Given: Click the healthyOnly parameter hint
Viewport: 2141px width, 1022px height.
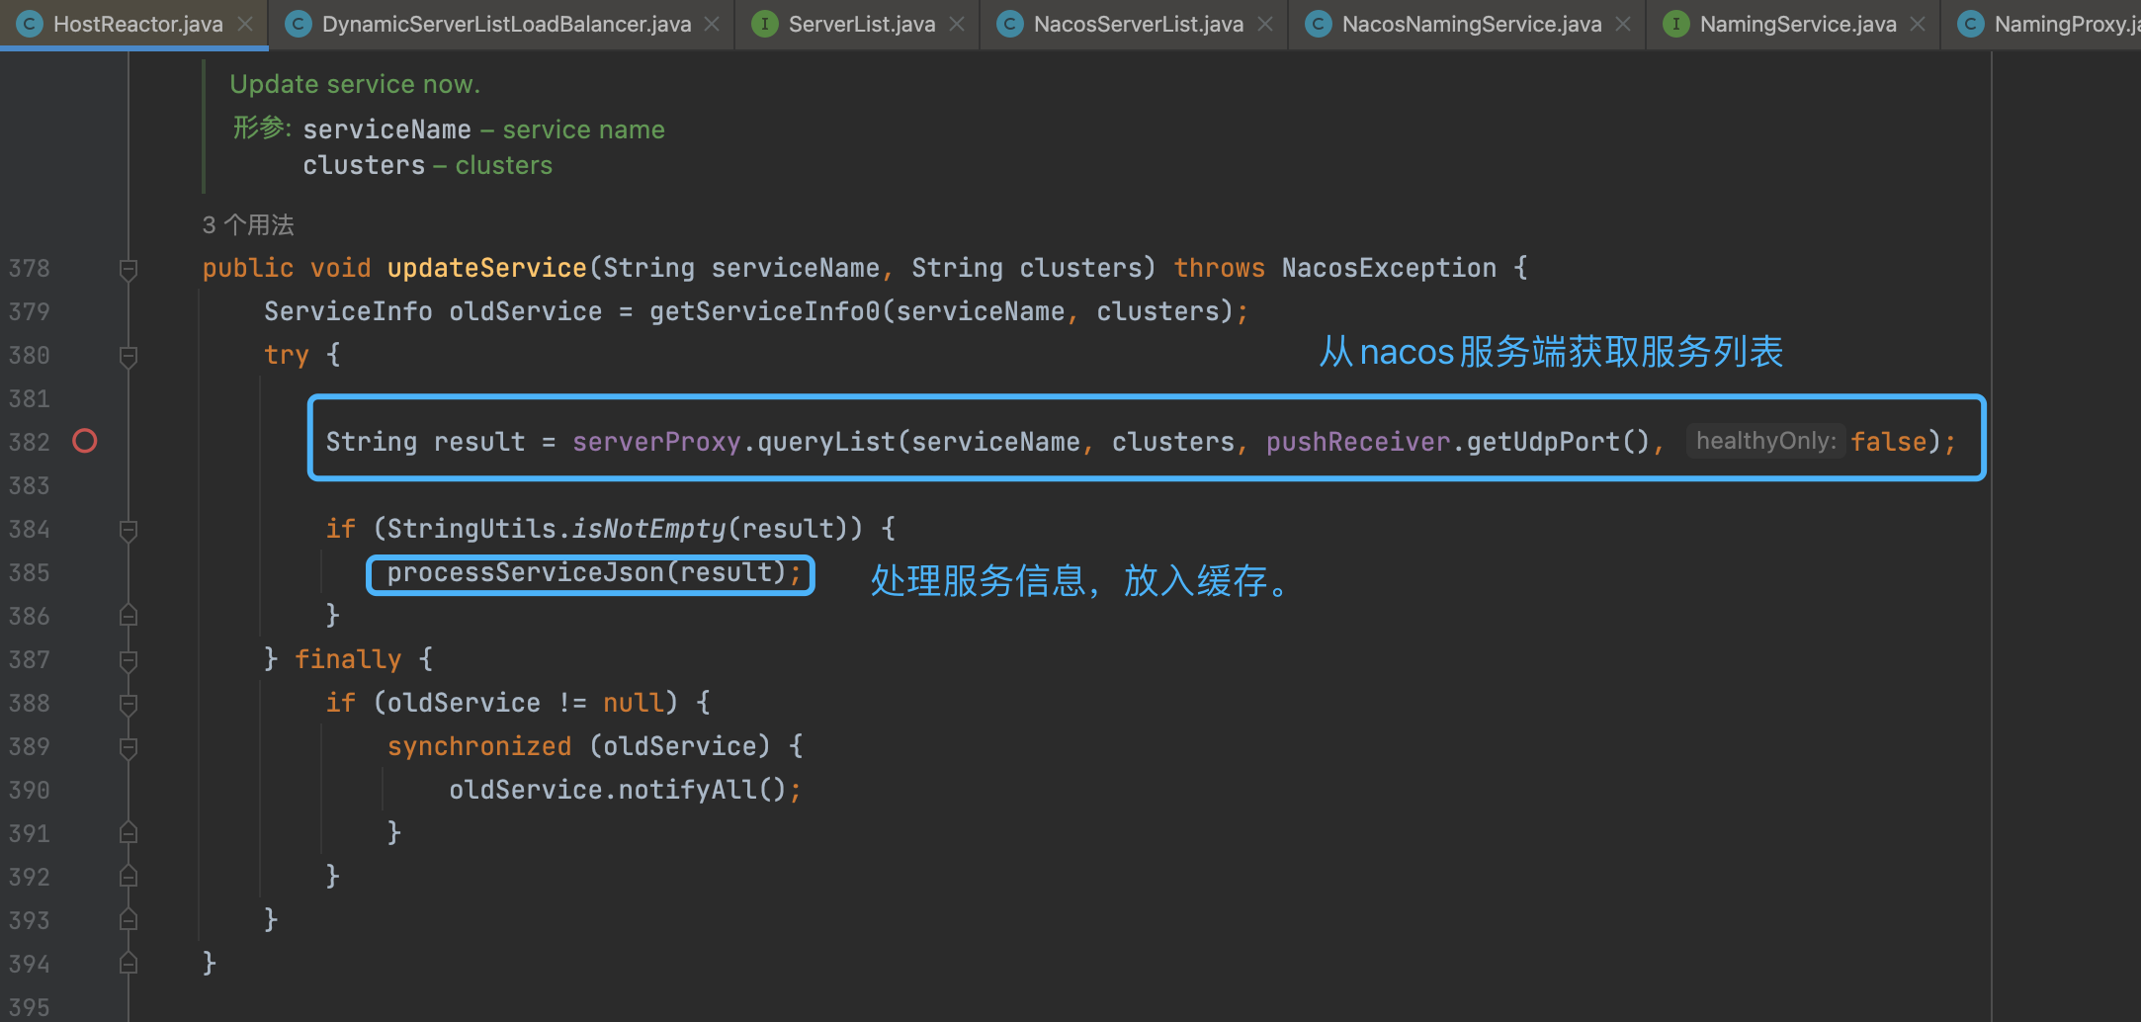Looking at the screenshot, I should point(1765,441).
